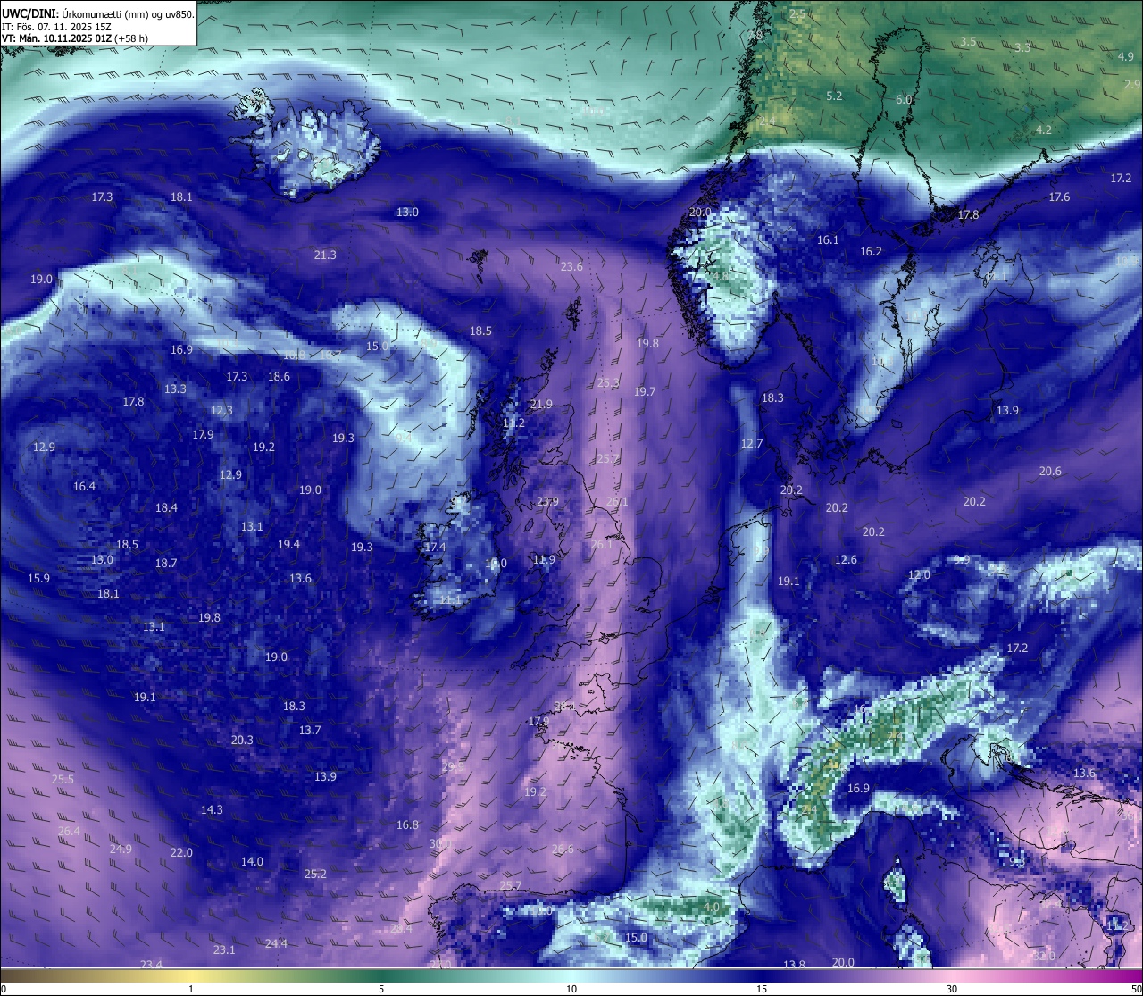This screenshot has width=1143, height=996.
Task: Click the init time line "IT: Fös. 07. 11. 2025 15Z"
Action: (x=56, y=27)
